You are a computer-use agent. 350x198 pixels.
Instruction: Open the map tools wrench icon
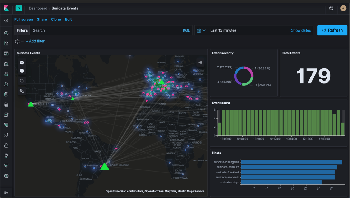(x=22, y=91)
